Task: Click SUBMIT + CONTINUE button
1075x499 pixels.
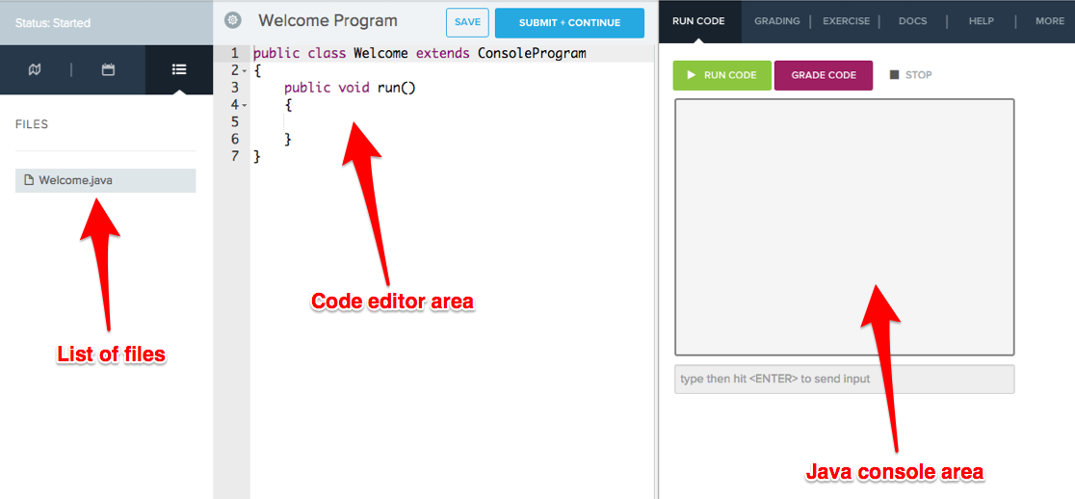Action: [x=569, y=22]
